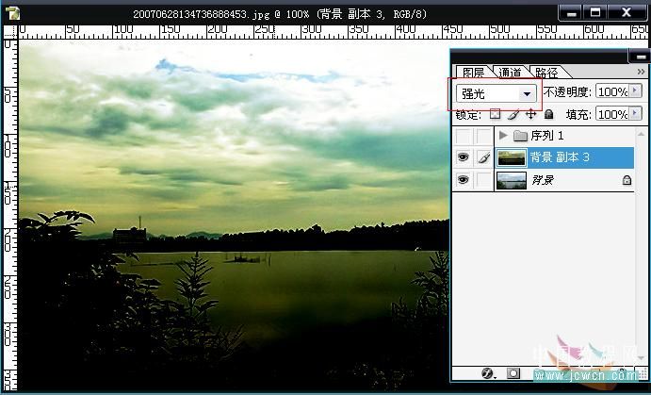This screenshot has height=395, width=651.
Task: Select the 背景 layer thumbnail
Action: pos(512,180)
